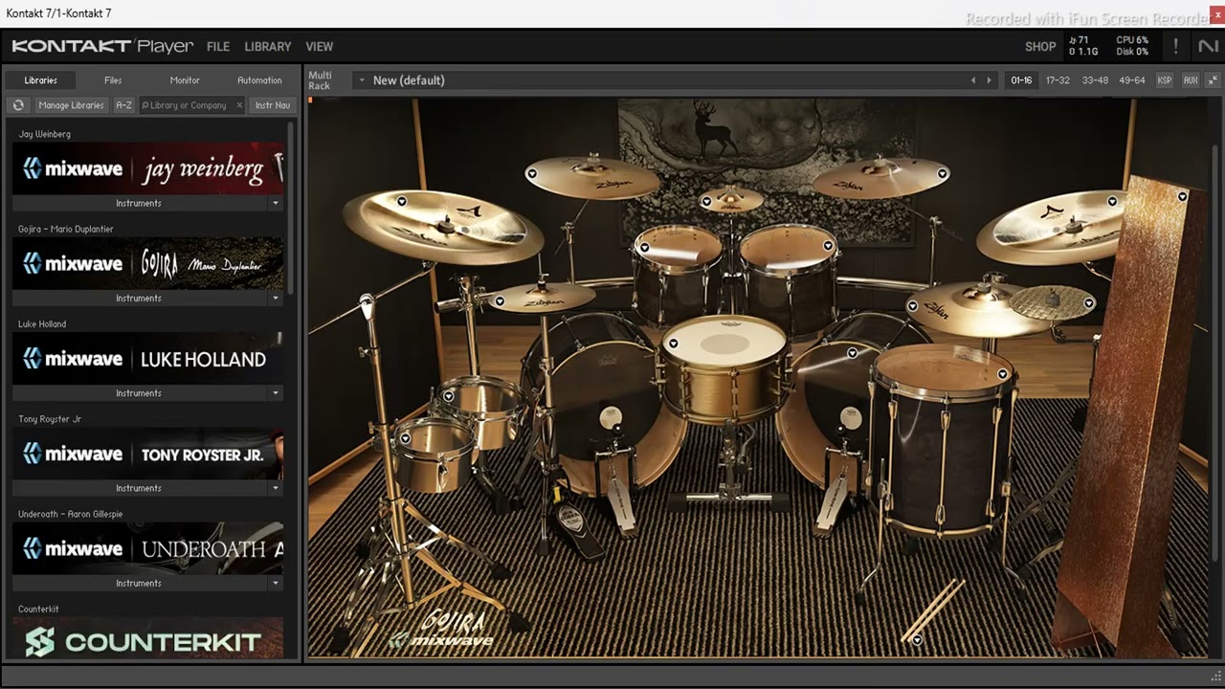Click the Manage Libraries button
1225x689 pixels.
pos(71,105)
